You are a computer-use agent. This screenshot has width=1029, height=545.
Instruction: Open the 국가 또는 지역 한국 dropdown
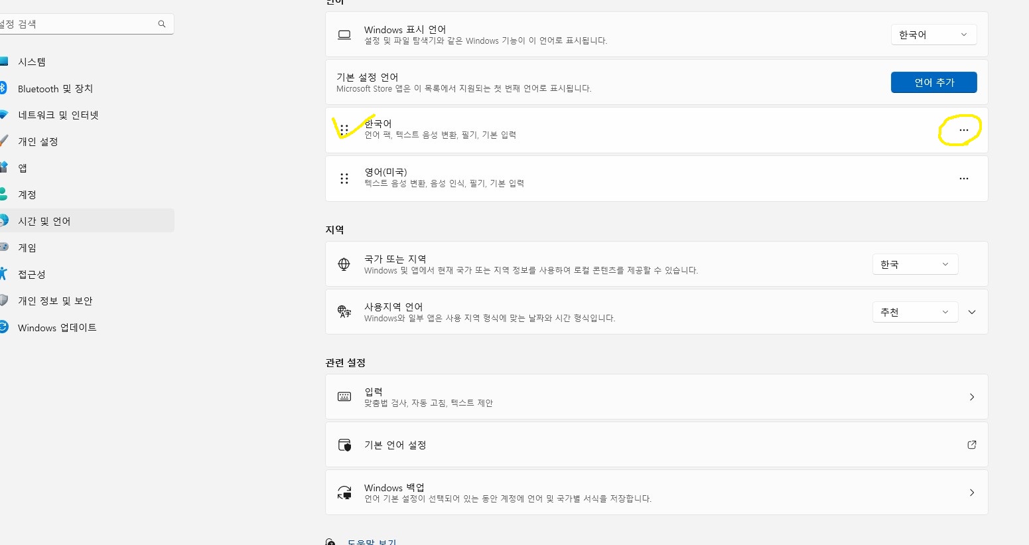tap(914, 264)
